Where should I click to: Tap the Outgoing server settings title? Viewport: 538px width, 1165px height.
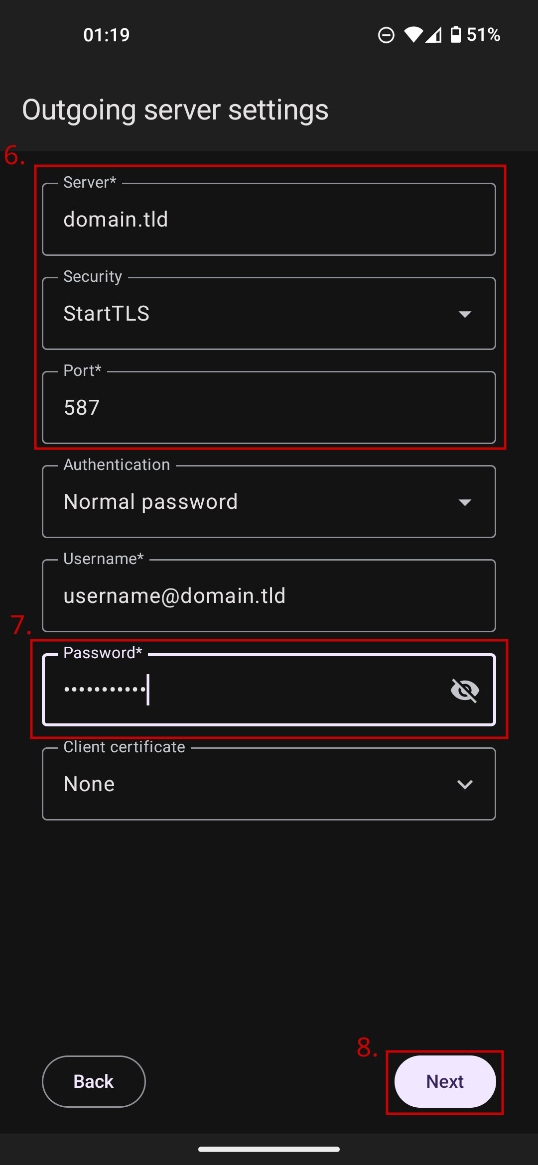[175, 110]
